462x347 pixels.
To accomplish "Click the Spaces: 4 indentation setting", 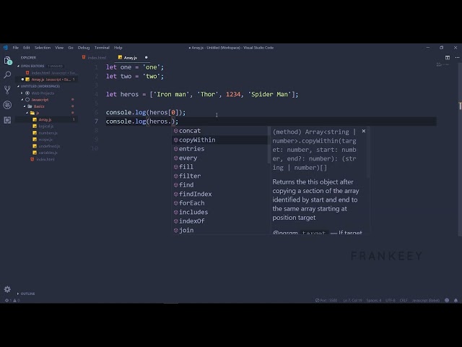I will click(x=374, y=301).
